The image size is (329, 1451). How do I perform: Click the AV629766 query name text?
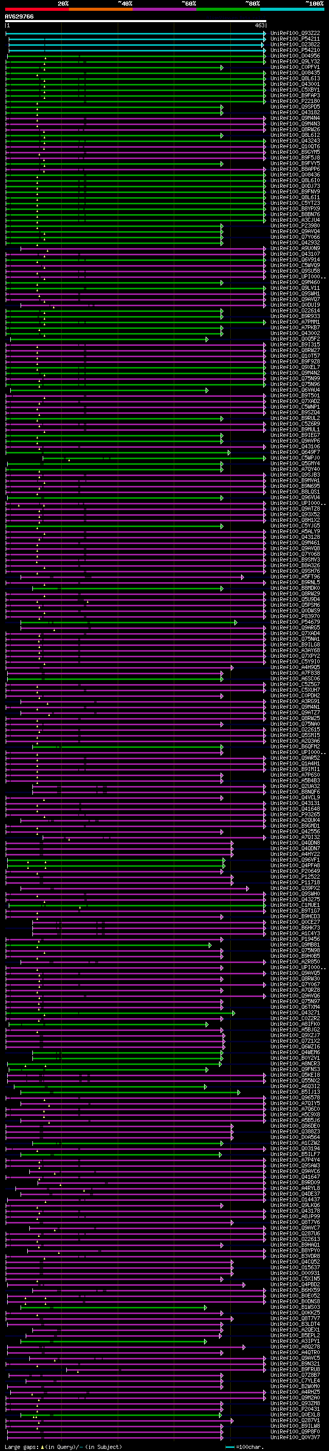[x=19, y=16]
